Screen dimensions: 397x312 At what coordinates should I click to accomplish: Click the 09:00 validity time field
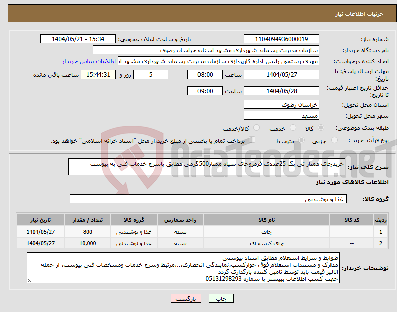(x=205, y=91)
